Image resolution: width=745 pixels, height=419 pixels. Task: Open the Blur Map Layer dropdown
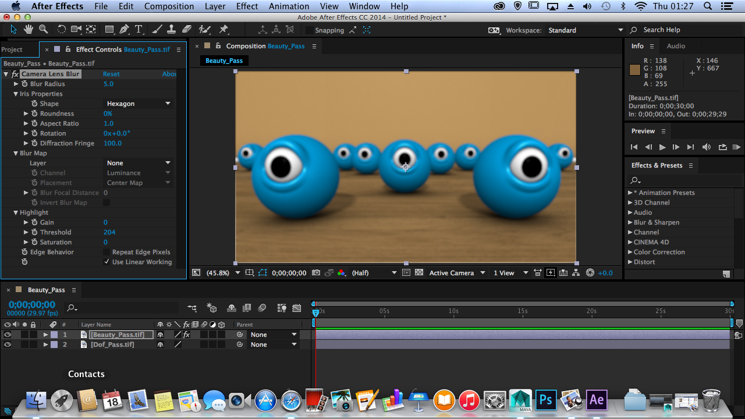(x=139, y=163)
